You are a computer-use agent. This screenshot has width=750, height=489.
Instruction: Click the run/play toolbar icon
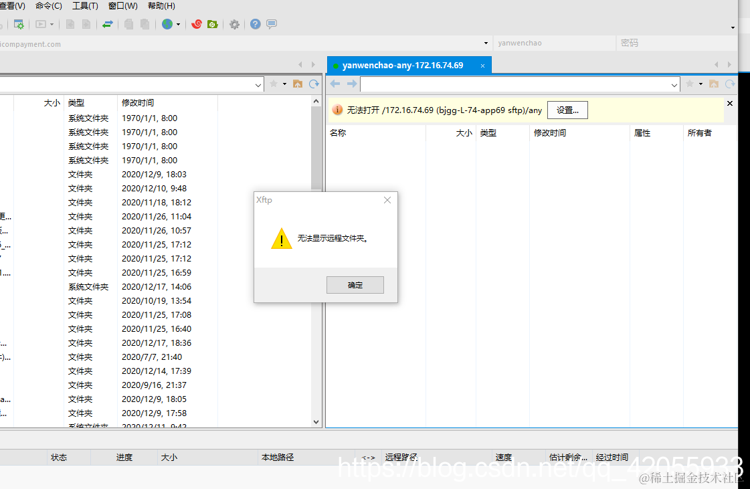tap(41, 24)
